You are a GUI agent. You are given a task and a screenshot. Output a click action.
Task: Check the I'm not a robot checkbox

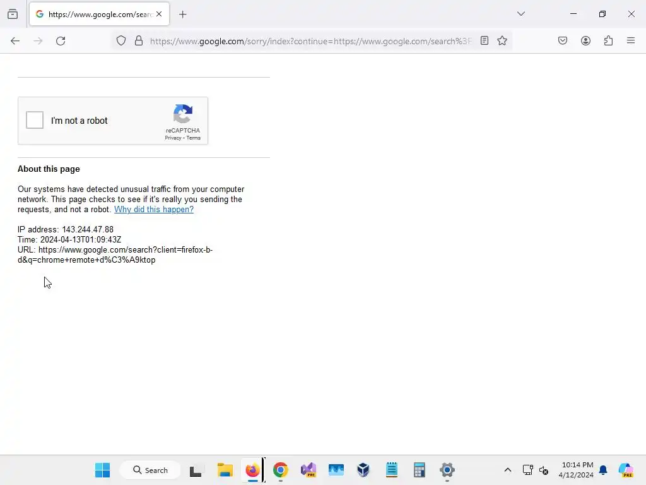tap(35, 120)
